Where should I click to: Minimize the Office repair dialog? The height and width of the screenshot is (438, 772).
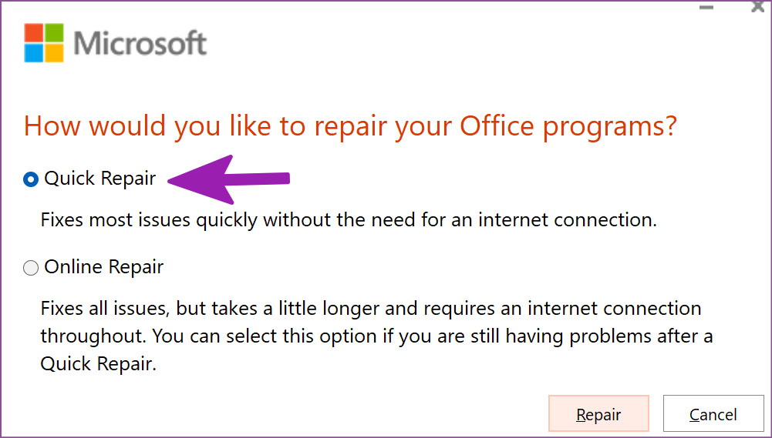706,8
